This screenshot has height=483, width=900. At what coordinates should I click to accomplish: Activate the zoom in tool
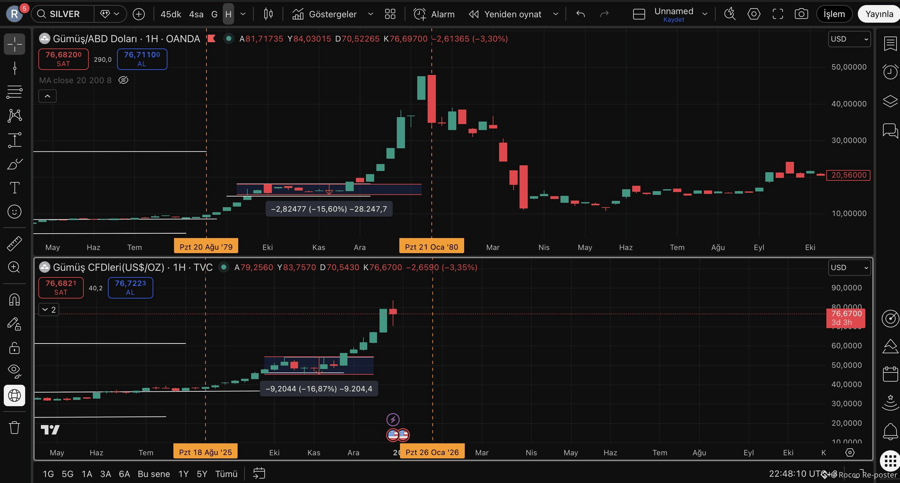[14, 267]
